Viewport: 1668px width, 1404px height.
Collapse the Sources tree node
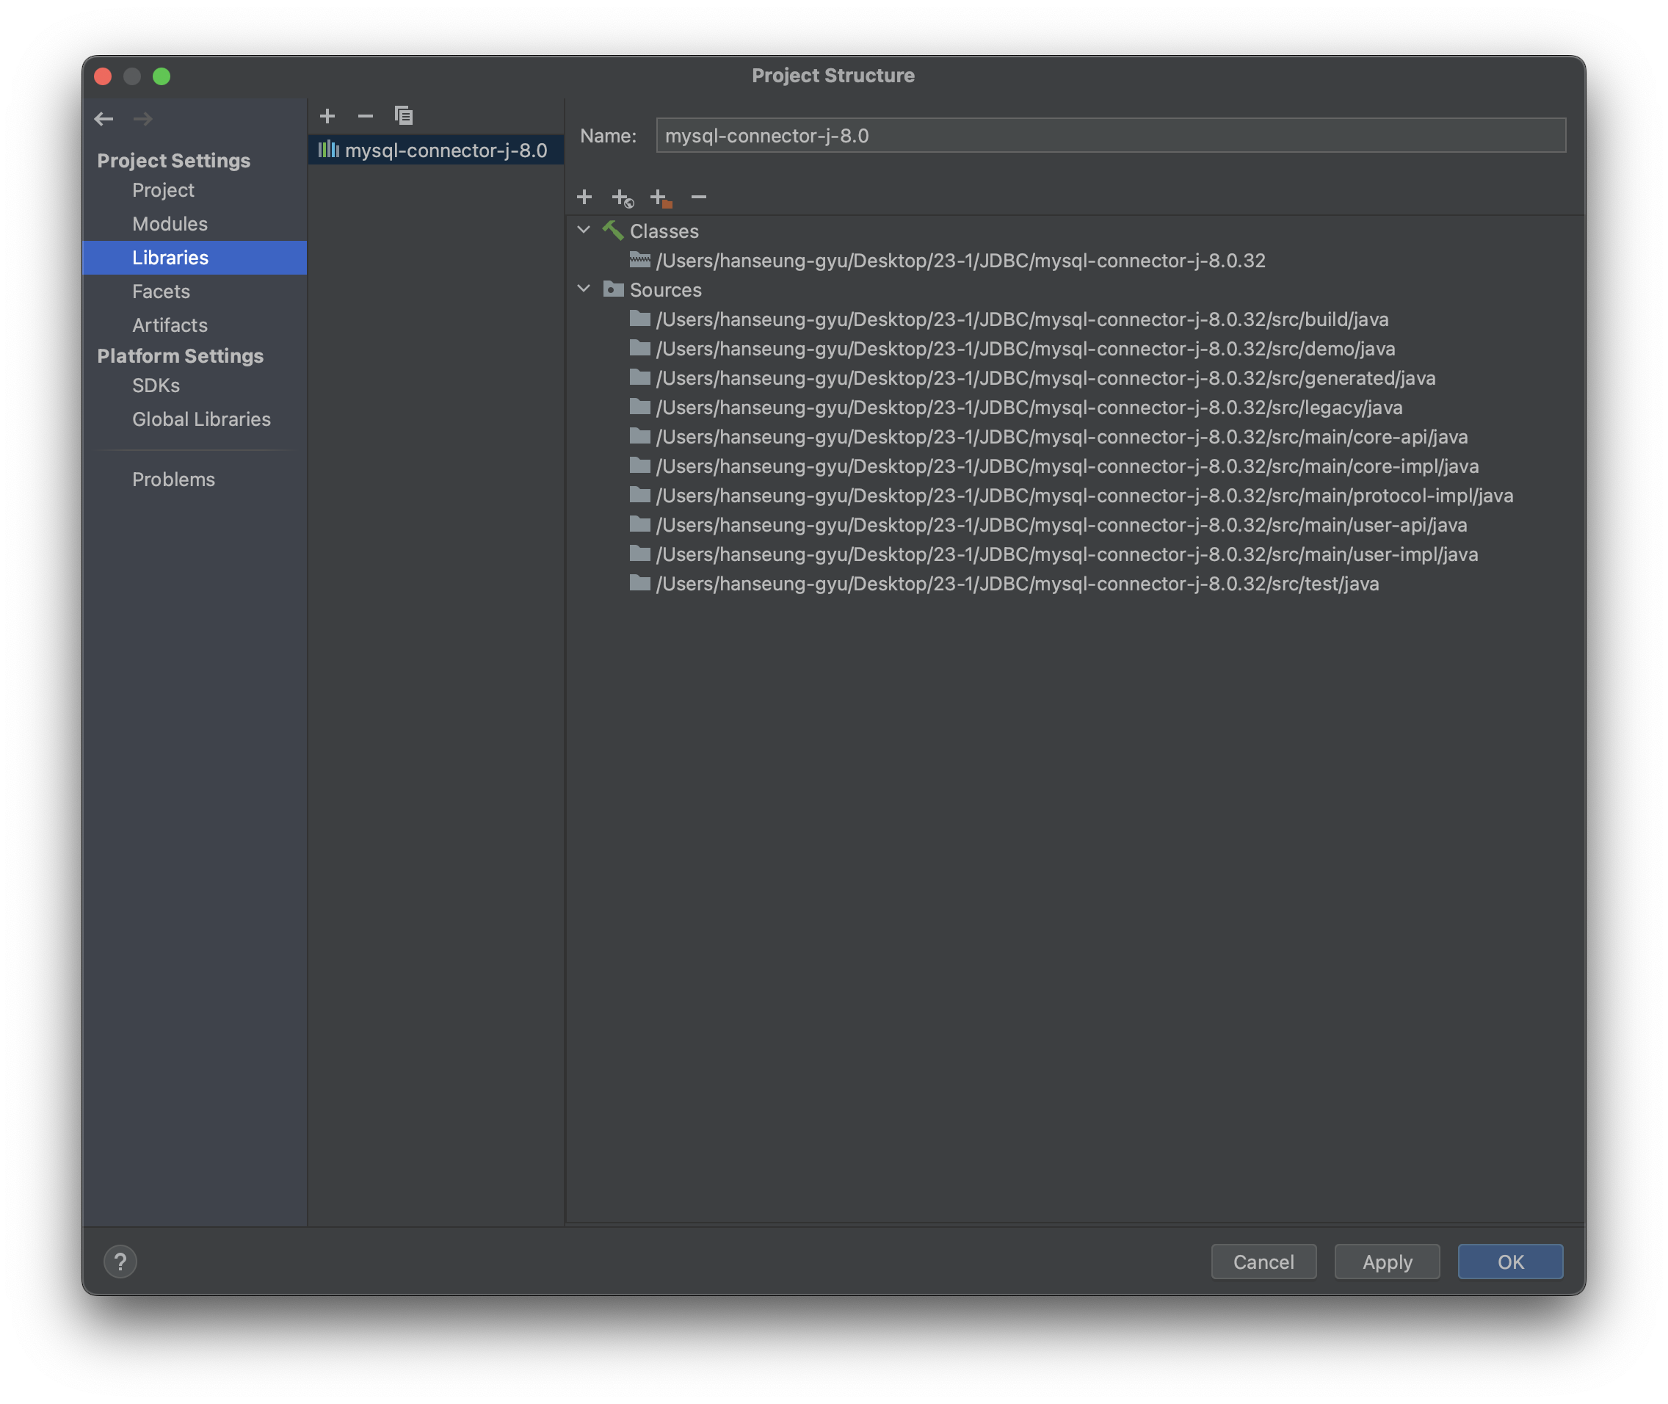pos(584,289)
